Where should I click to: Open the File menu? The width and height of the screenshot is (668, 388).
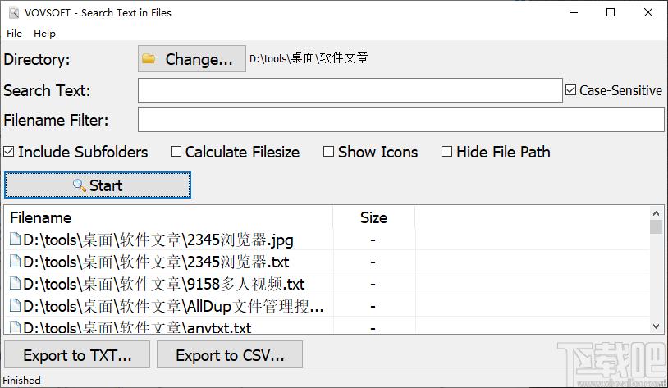14,33
